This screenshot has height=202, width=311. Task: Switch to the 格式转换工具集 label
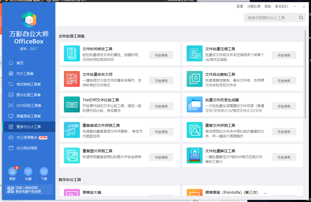(x=28, y=84)
